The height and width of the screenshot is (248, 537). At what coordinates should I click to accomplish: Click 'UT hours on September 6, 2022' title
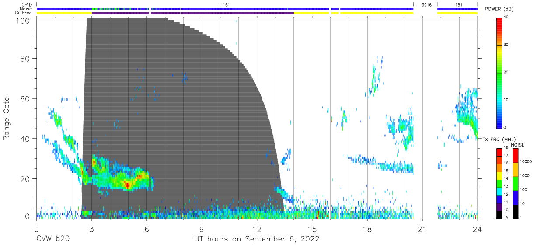[257, 239]
